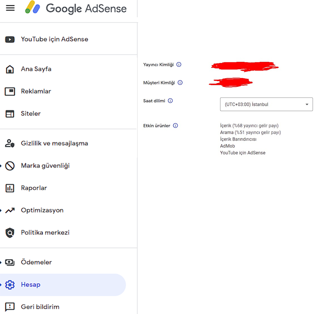
Task: Open the hamburger navigation menu
Action: pos(10,8)
